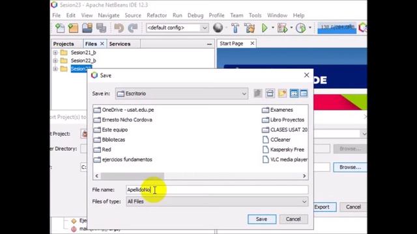Switch to Details view in Save dialog
This screenshot has height=234, width=417.
pos(304,94)
